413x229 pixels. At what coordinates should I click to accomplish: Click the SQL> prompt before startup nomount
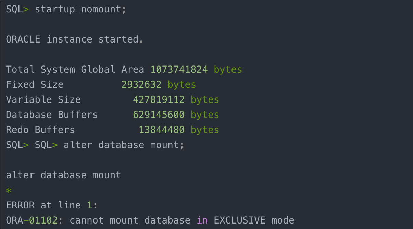[x=17, y=9]
